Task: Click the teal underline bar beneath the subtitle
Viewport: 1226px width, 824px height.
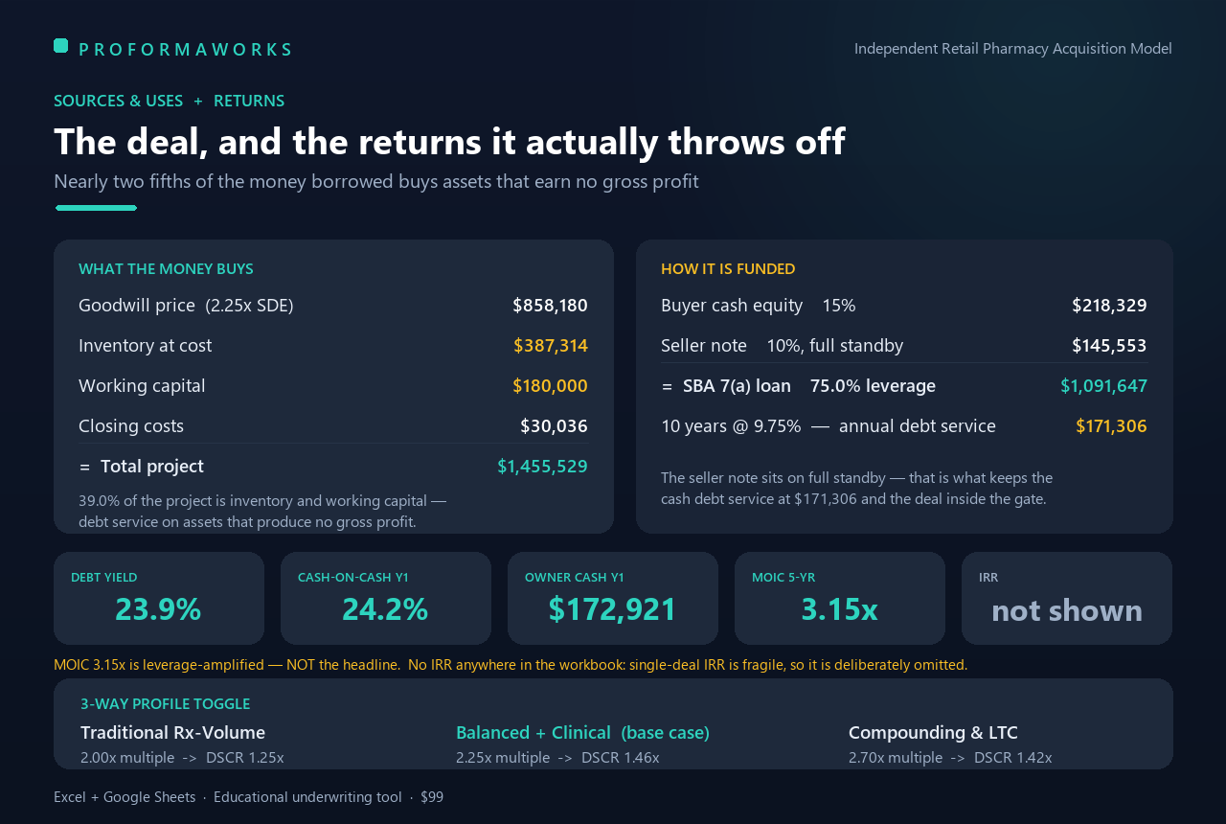Action: pyautogui.click(x=96, y=208)
